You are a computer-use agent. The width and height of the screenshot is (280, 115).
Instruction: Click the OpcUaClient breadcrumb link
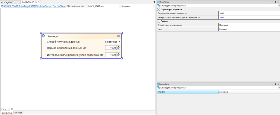click(59, 6)
